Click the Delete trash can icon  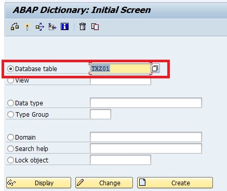83,26
